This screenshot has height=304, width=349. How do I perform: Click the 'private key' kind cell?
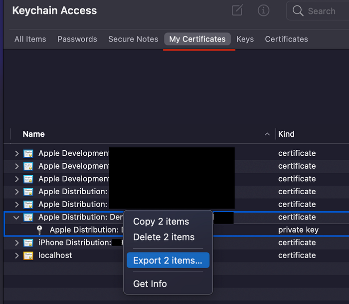click(x=298, y=230)
